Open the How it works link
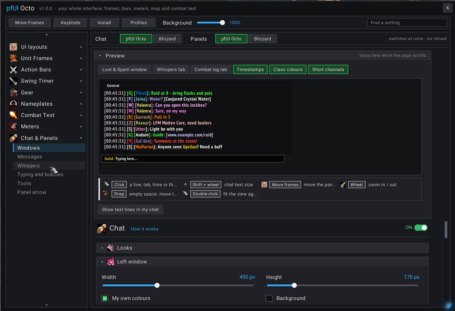The width and height of the screenshot is (455, 311). click(x=144, y=229)
